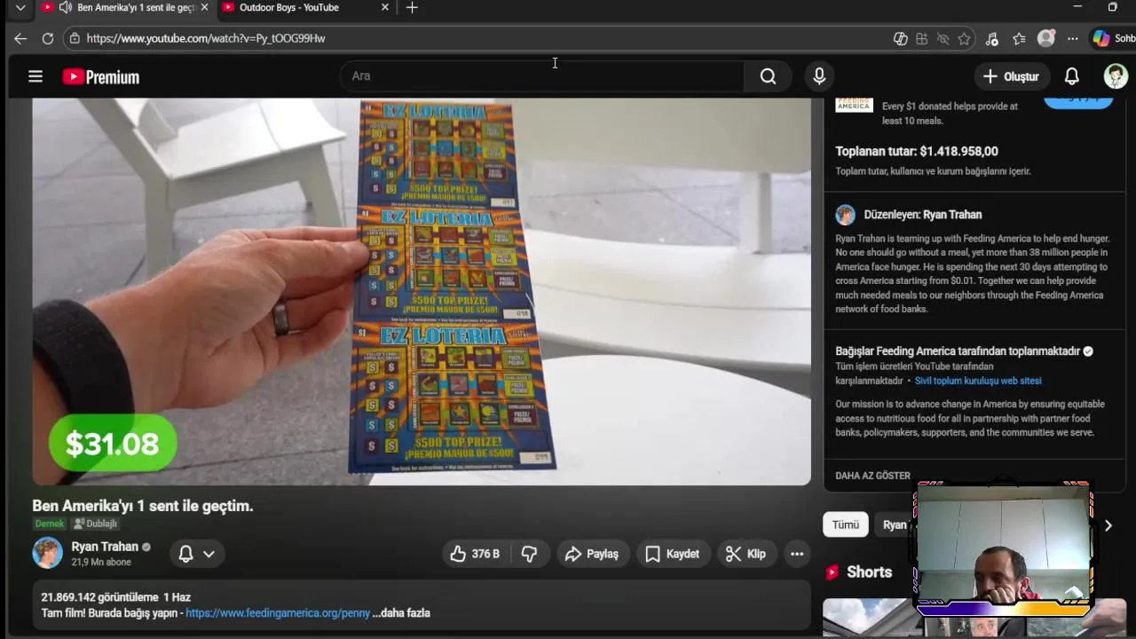
Task: Click Feeding America logo in fundraiser panel
Action: [x=854, y=105]
